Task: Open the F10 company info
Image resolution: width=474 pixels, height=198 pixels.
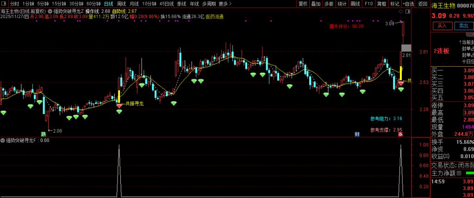Action: click(368, 4)
